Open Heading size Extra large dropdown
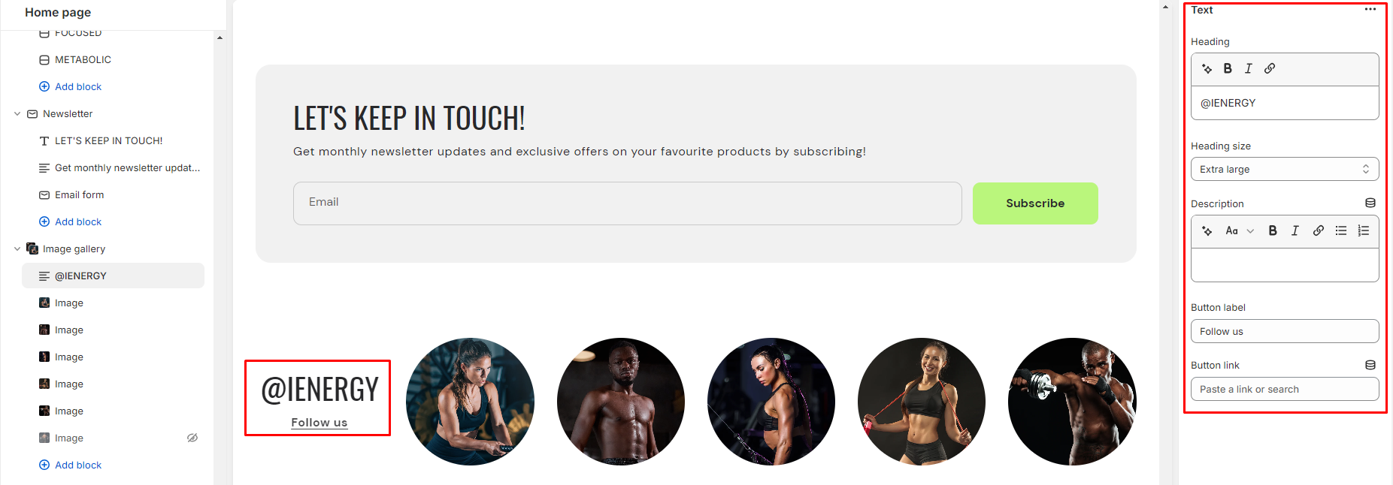 pyautogui.click(x=1285, y=169)
